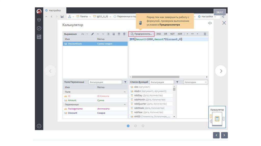
Task: Collapse the Поля group
Action: [125, 92]
